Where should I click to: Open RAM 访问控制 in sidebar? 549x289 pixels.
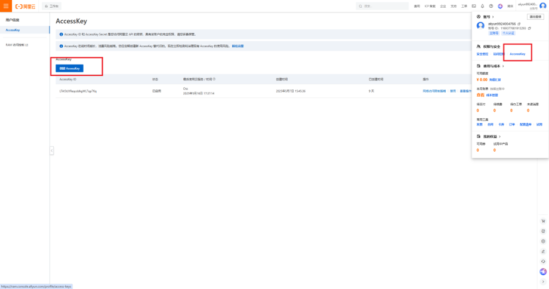tap(17, 45)
